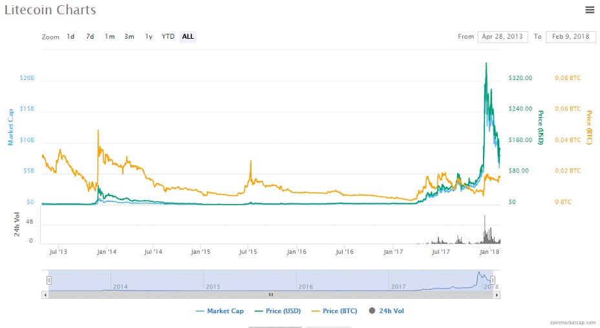This screenshot has height=328, width=600.
Task: Select the 1d zoom range
Action: (x=70, y=37)
